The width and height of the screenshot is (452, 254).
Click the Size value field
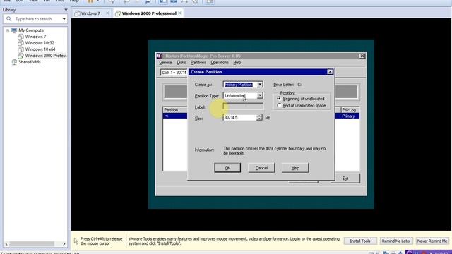(x=239, y=118)
